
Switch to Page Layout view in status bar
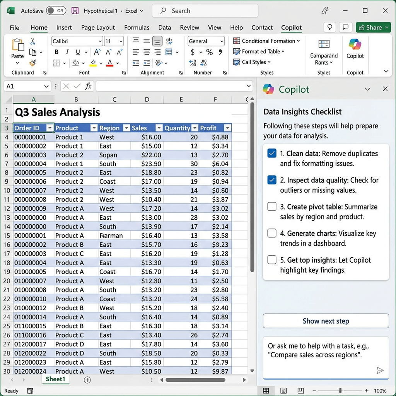pos(283,391)
